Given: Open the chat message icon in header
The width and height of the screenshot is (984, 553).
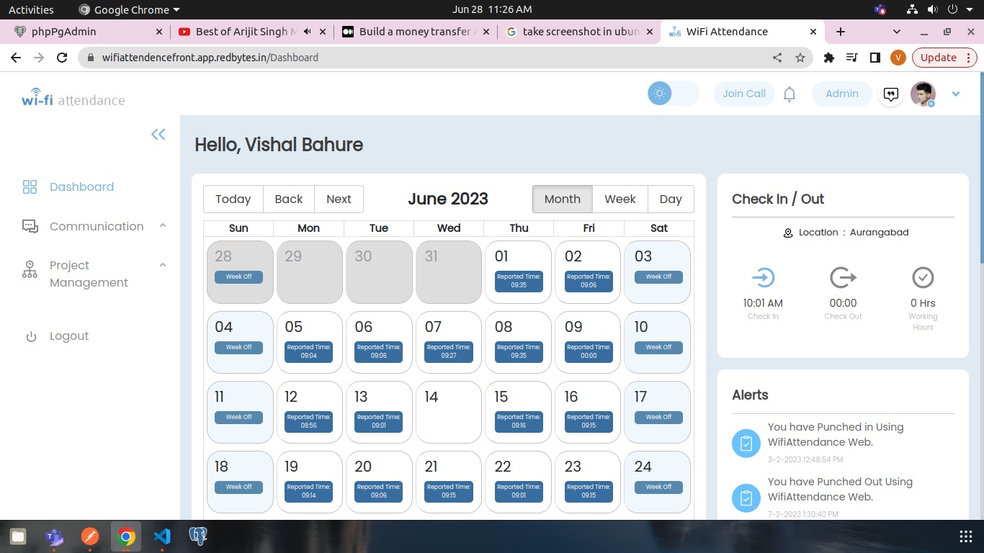Looking at the screenshot, I should (891, 94).
